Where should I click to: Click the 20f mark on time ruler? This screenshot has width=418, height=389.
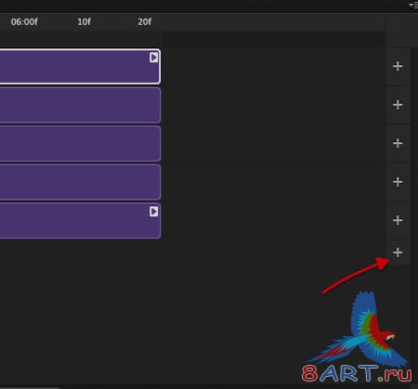(145, 22)
